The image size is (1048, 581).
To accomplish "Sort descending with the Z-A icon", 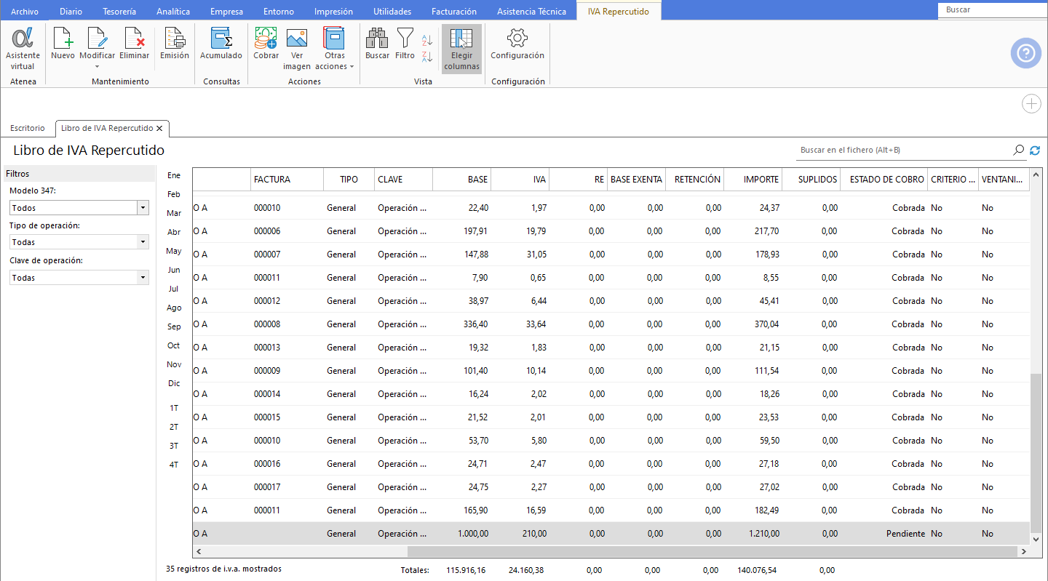I will 427,57.
